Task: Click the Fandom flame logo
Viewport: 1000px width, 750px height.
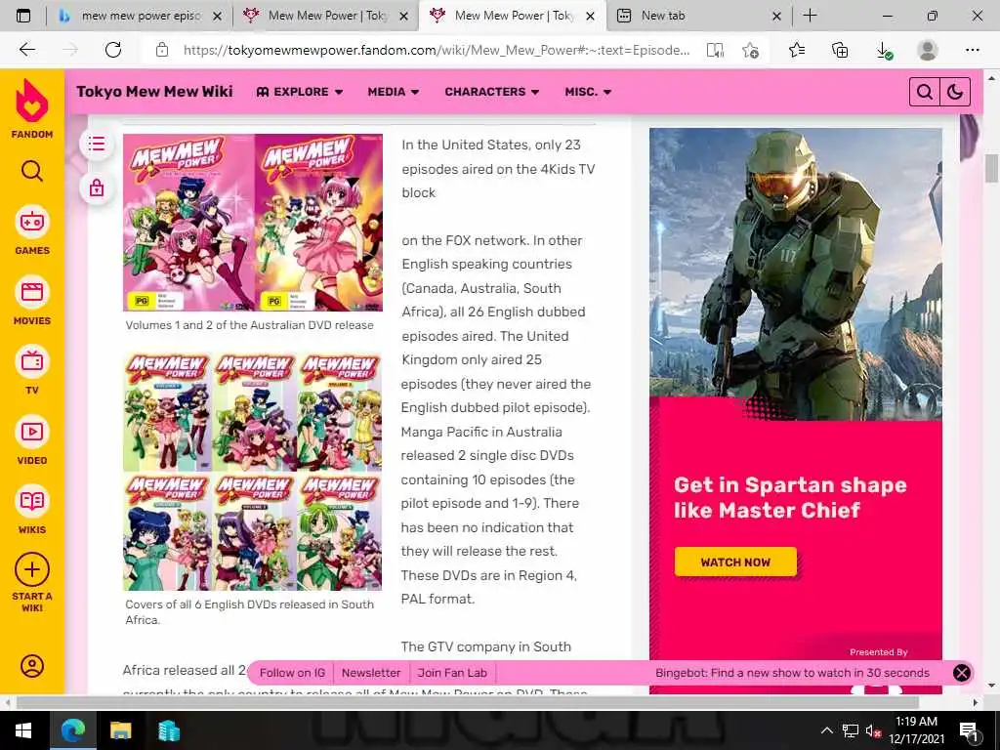Action: coord(32,101)
